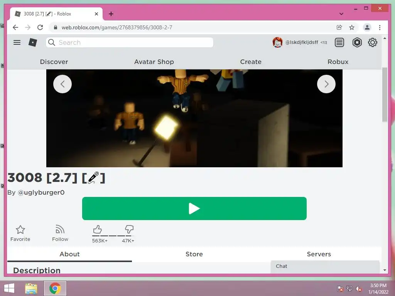Image resolution: width=395 pixels, height=296 pixels.
Task: Open the settings gear icon
Action: tap(372, 42)
